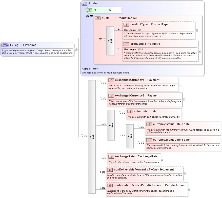Select the 'valueDate : date' label
This screenshot has width=222, height=198.
coord(145,111)
